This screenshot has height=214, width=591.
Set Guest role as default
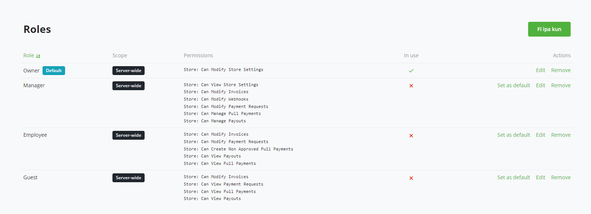[513, 177]
